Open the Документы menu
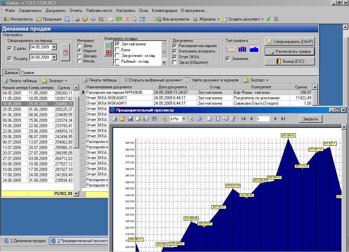This screenshot has width=349, height=252. pyautogui.click(x=56, y=11)
